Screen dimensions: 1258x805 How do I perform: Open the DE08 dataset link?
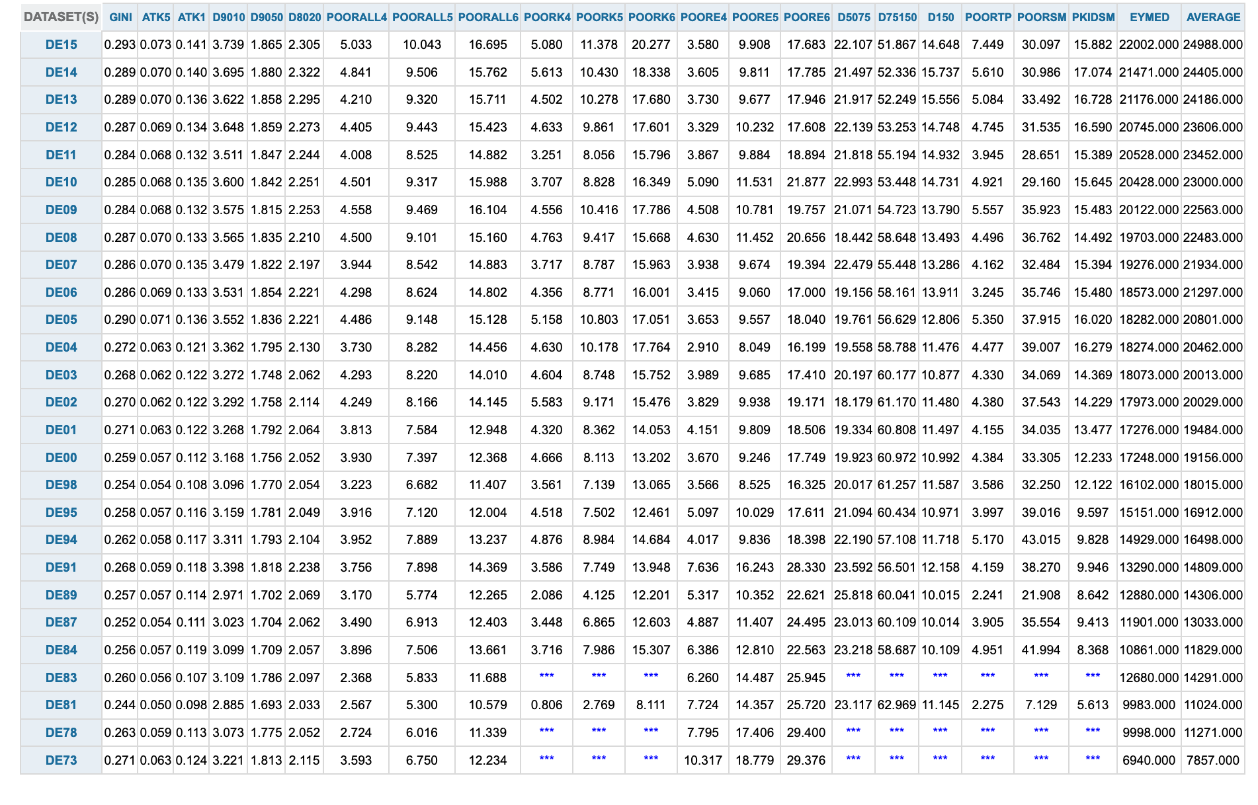61,237
